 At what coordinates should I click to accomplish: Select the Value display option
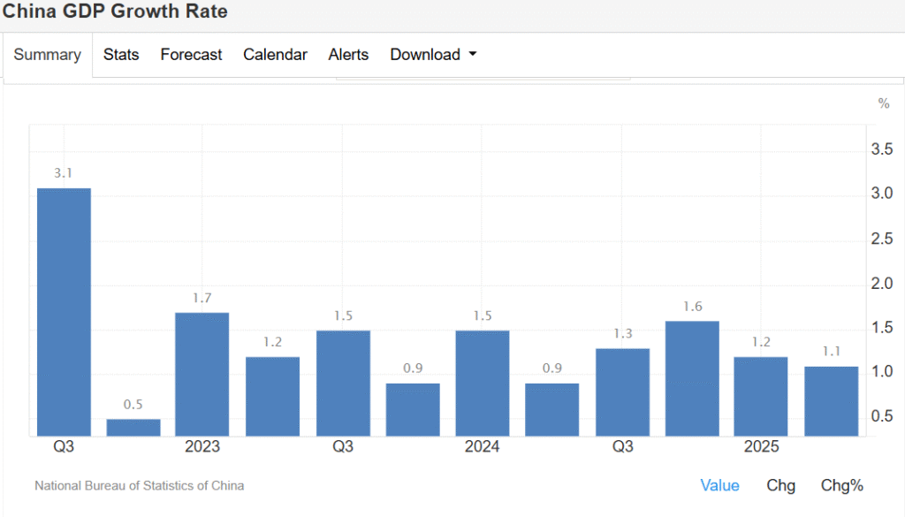click(x=719, y=485)
